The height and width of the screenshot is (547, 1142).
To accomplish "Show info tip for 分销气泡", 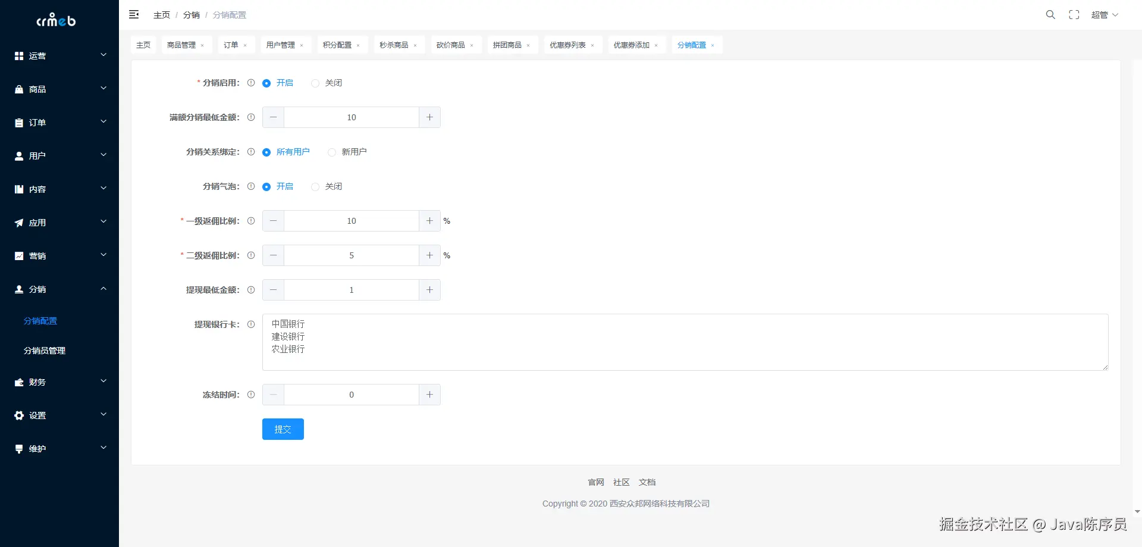I will (x=251, y=186).
